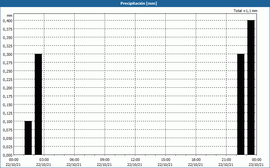This screenshot has height=168, width=270.
Task: Click the 0,3 mm bar before 03:00
Action: click(x=38, y=104)
